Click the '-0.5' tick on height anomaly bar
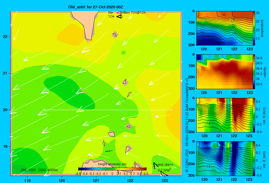Screen dimensions: 269x183 coord(78,174)
